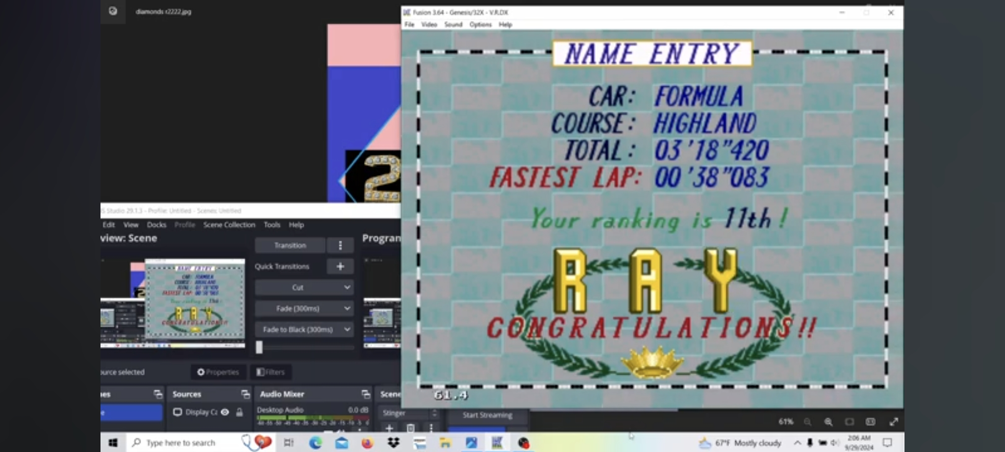Zoom in the photo viewer
The height and width of the screenshot is (452, 1005).
click(x=828, y=422)
